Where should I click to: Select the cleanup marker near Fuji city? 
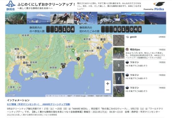[x=78, y=59]
